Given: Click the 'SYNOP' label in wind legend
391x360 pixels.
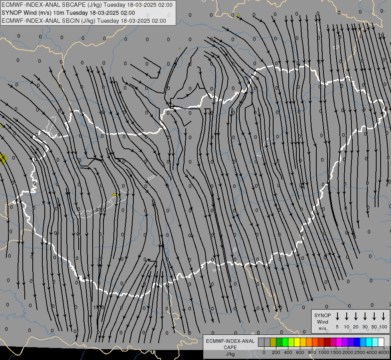Looking at the screenshot, I should point(322,315).
